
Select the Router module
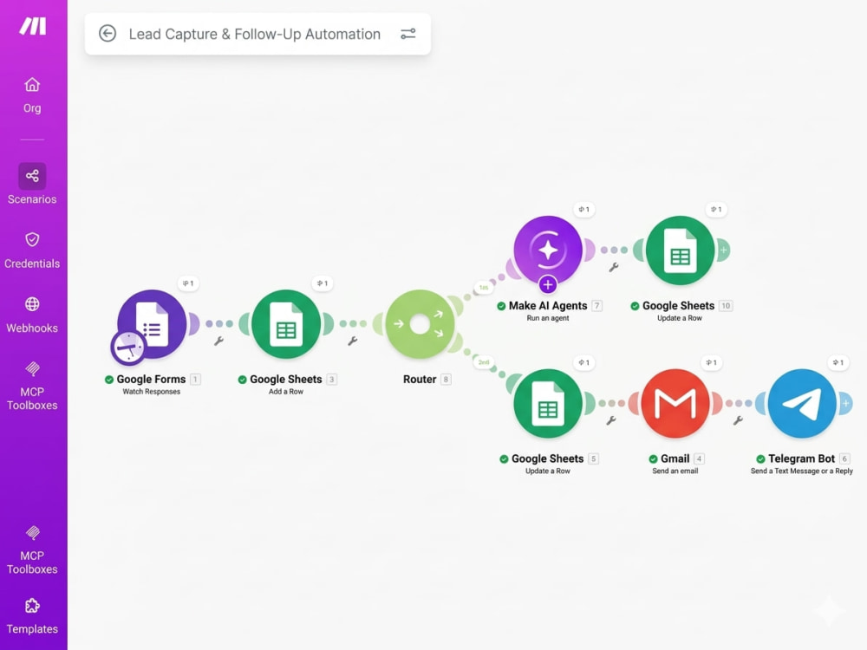[420, 324]
